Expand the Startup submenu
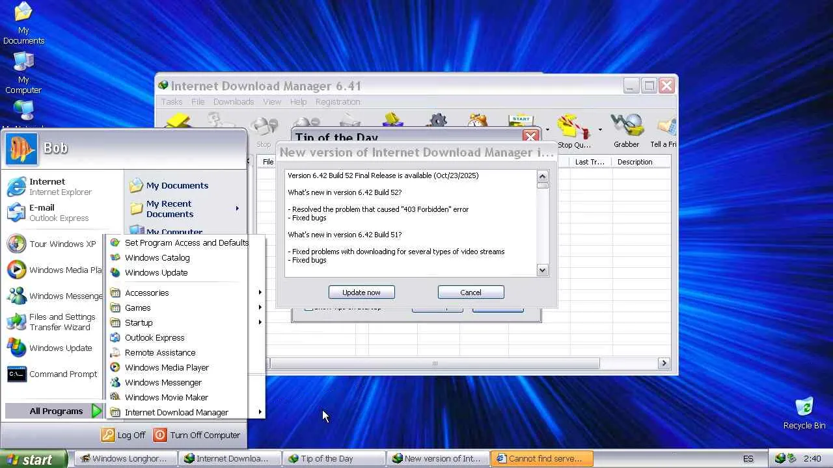The image size is (833, 468). [x=186, y=322]
